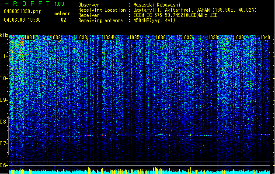This screenshot has height=174, width=275.
Task: Click the Observer field label
Action: pos(89,5)
